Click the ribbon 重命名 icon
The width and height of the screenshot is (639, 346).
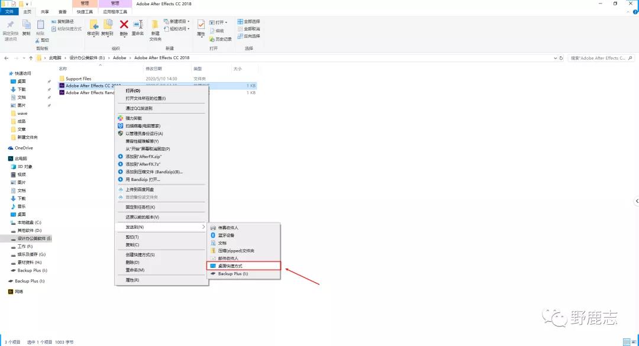pyautogui.click(x=138, y=24)
